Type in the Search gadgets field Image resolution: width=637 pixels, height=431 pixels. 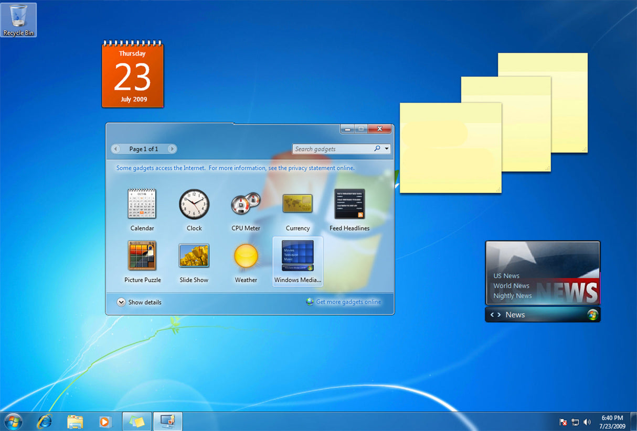[x=331, y=149]
